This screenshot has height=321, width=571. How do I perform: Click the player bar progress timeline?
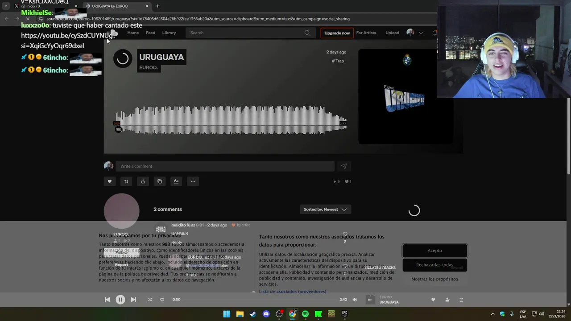pyautogui.click(x=261, y=300)
